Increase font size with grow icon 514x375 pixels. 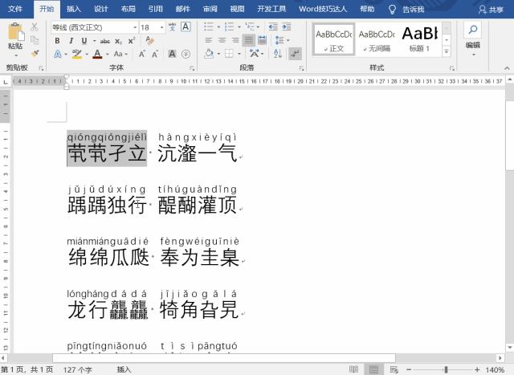(142, 54)
